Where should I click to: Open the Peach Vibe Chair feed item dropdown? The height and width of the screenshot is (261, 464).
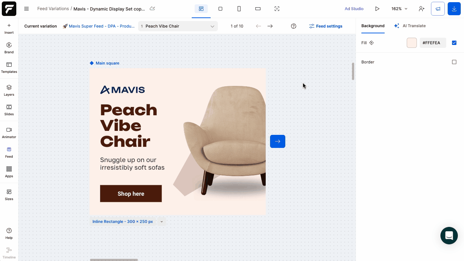(178, 26)
